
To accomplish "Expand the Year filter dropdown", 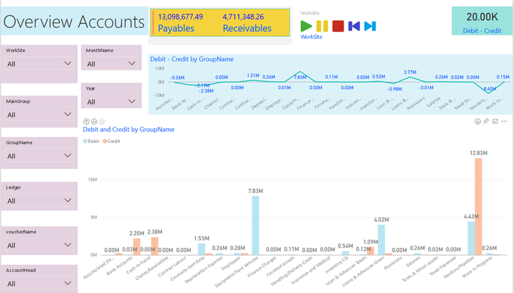I will pyautogui.click(x=111, y=102).
